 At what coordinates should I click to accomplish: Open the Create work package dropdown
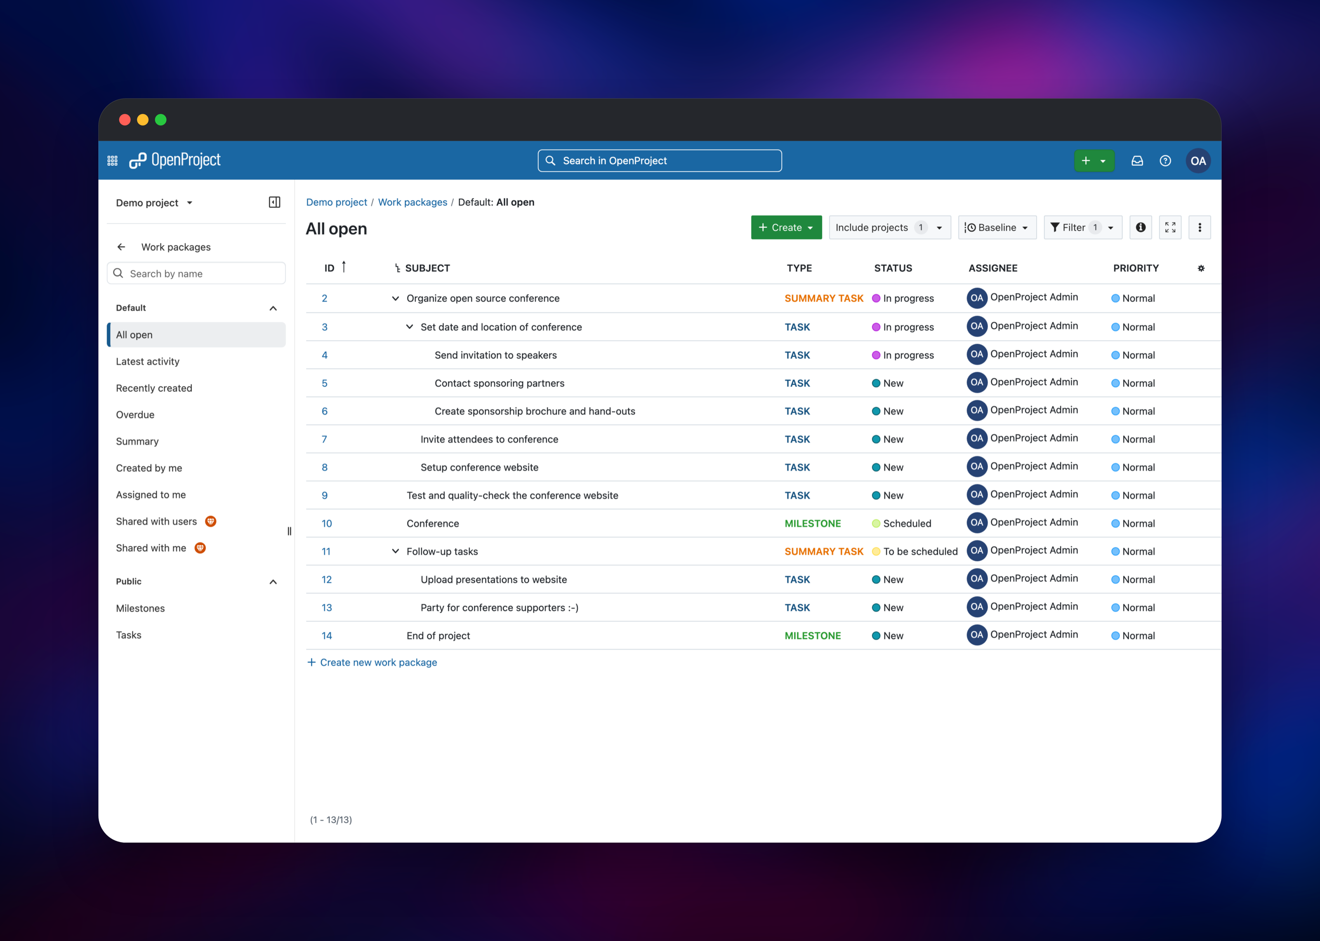click(x=786, y=227)
